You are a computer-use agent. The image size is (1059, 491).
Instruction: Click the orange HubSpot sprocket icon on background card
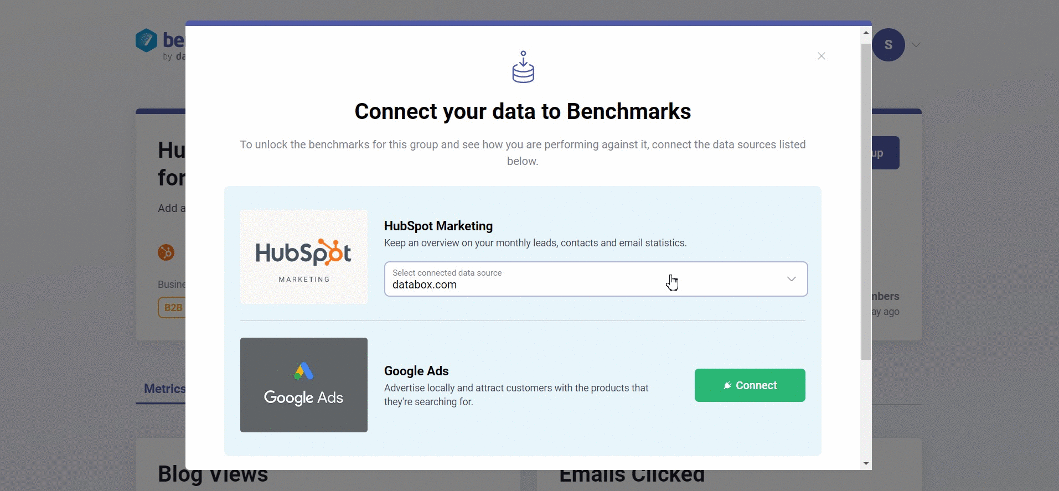(166, 252)
